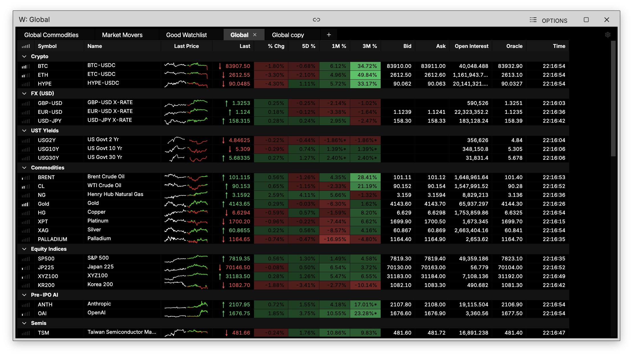Click signal bars icon in header column

pyautogui.click(x=26, y=46)
